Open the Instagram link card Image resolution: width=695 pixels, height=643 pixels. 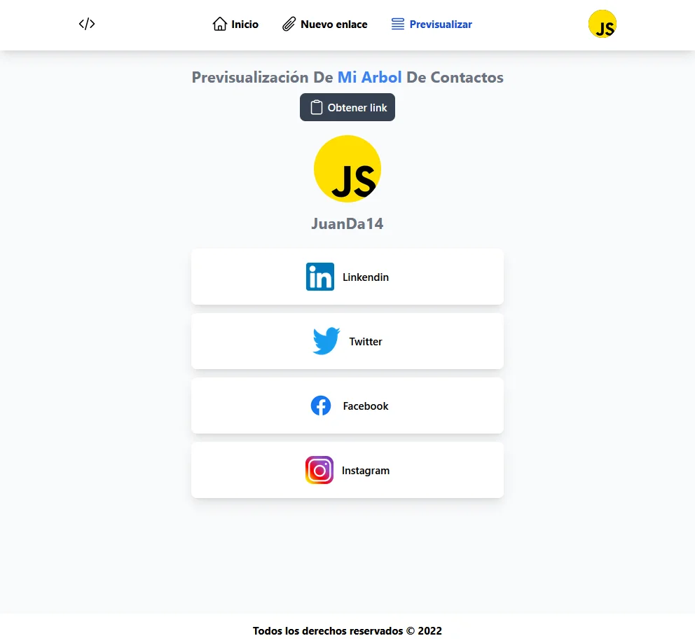pos(347,470)
